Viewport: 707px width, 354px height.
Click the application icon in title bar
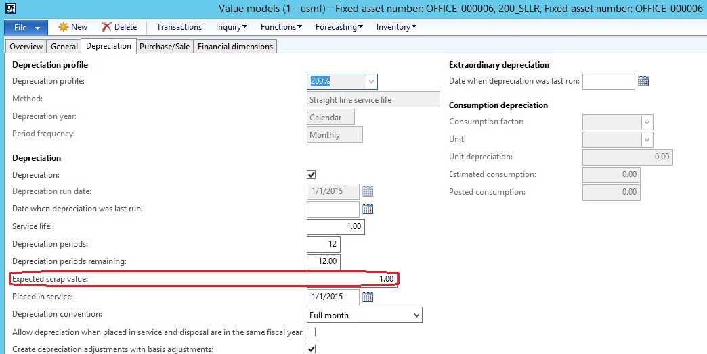(x=11, y=8)
